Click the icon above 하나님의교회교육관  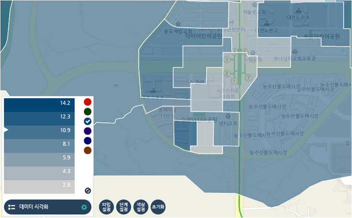click(x=295, y=51)
